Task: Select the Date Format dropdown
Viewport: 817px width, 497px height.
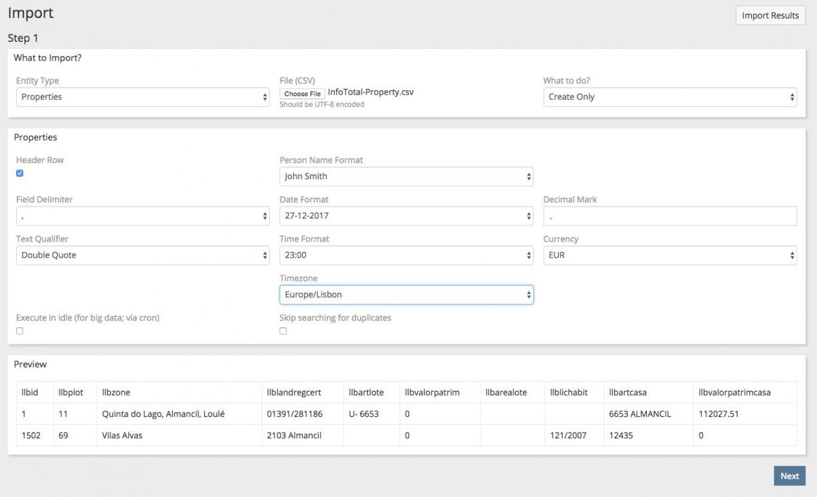Action: [406, 216]
